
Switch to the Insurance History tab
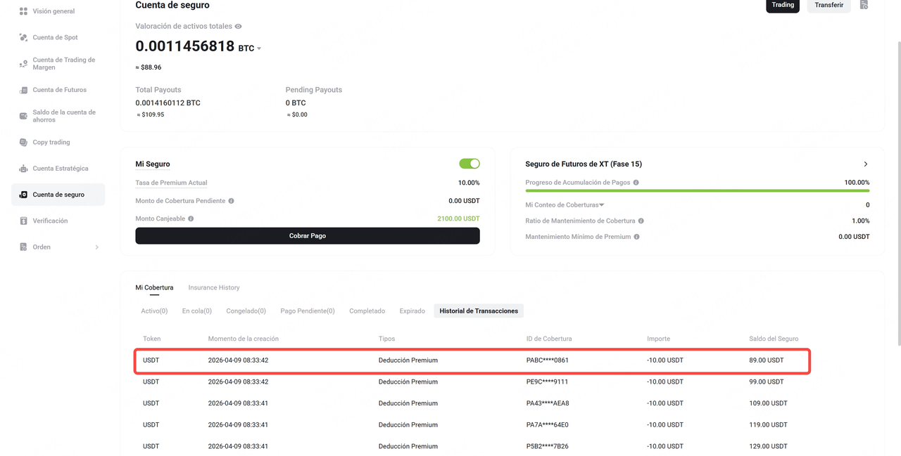point(214,287)
